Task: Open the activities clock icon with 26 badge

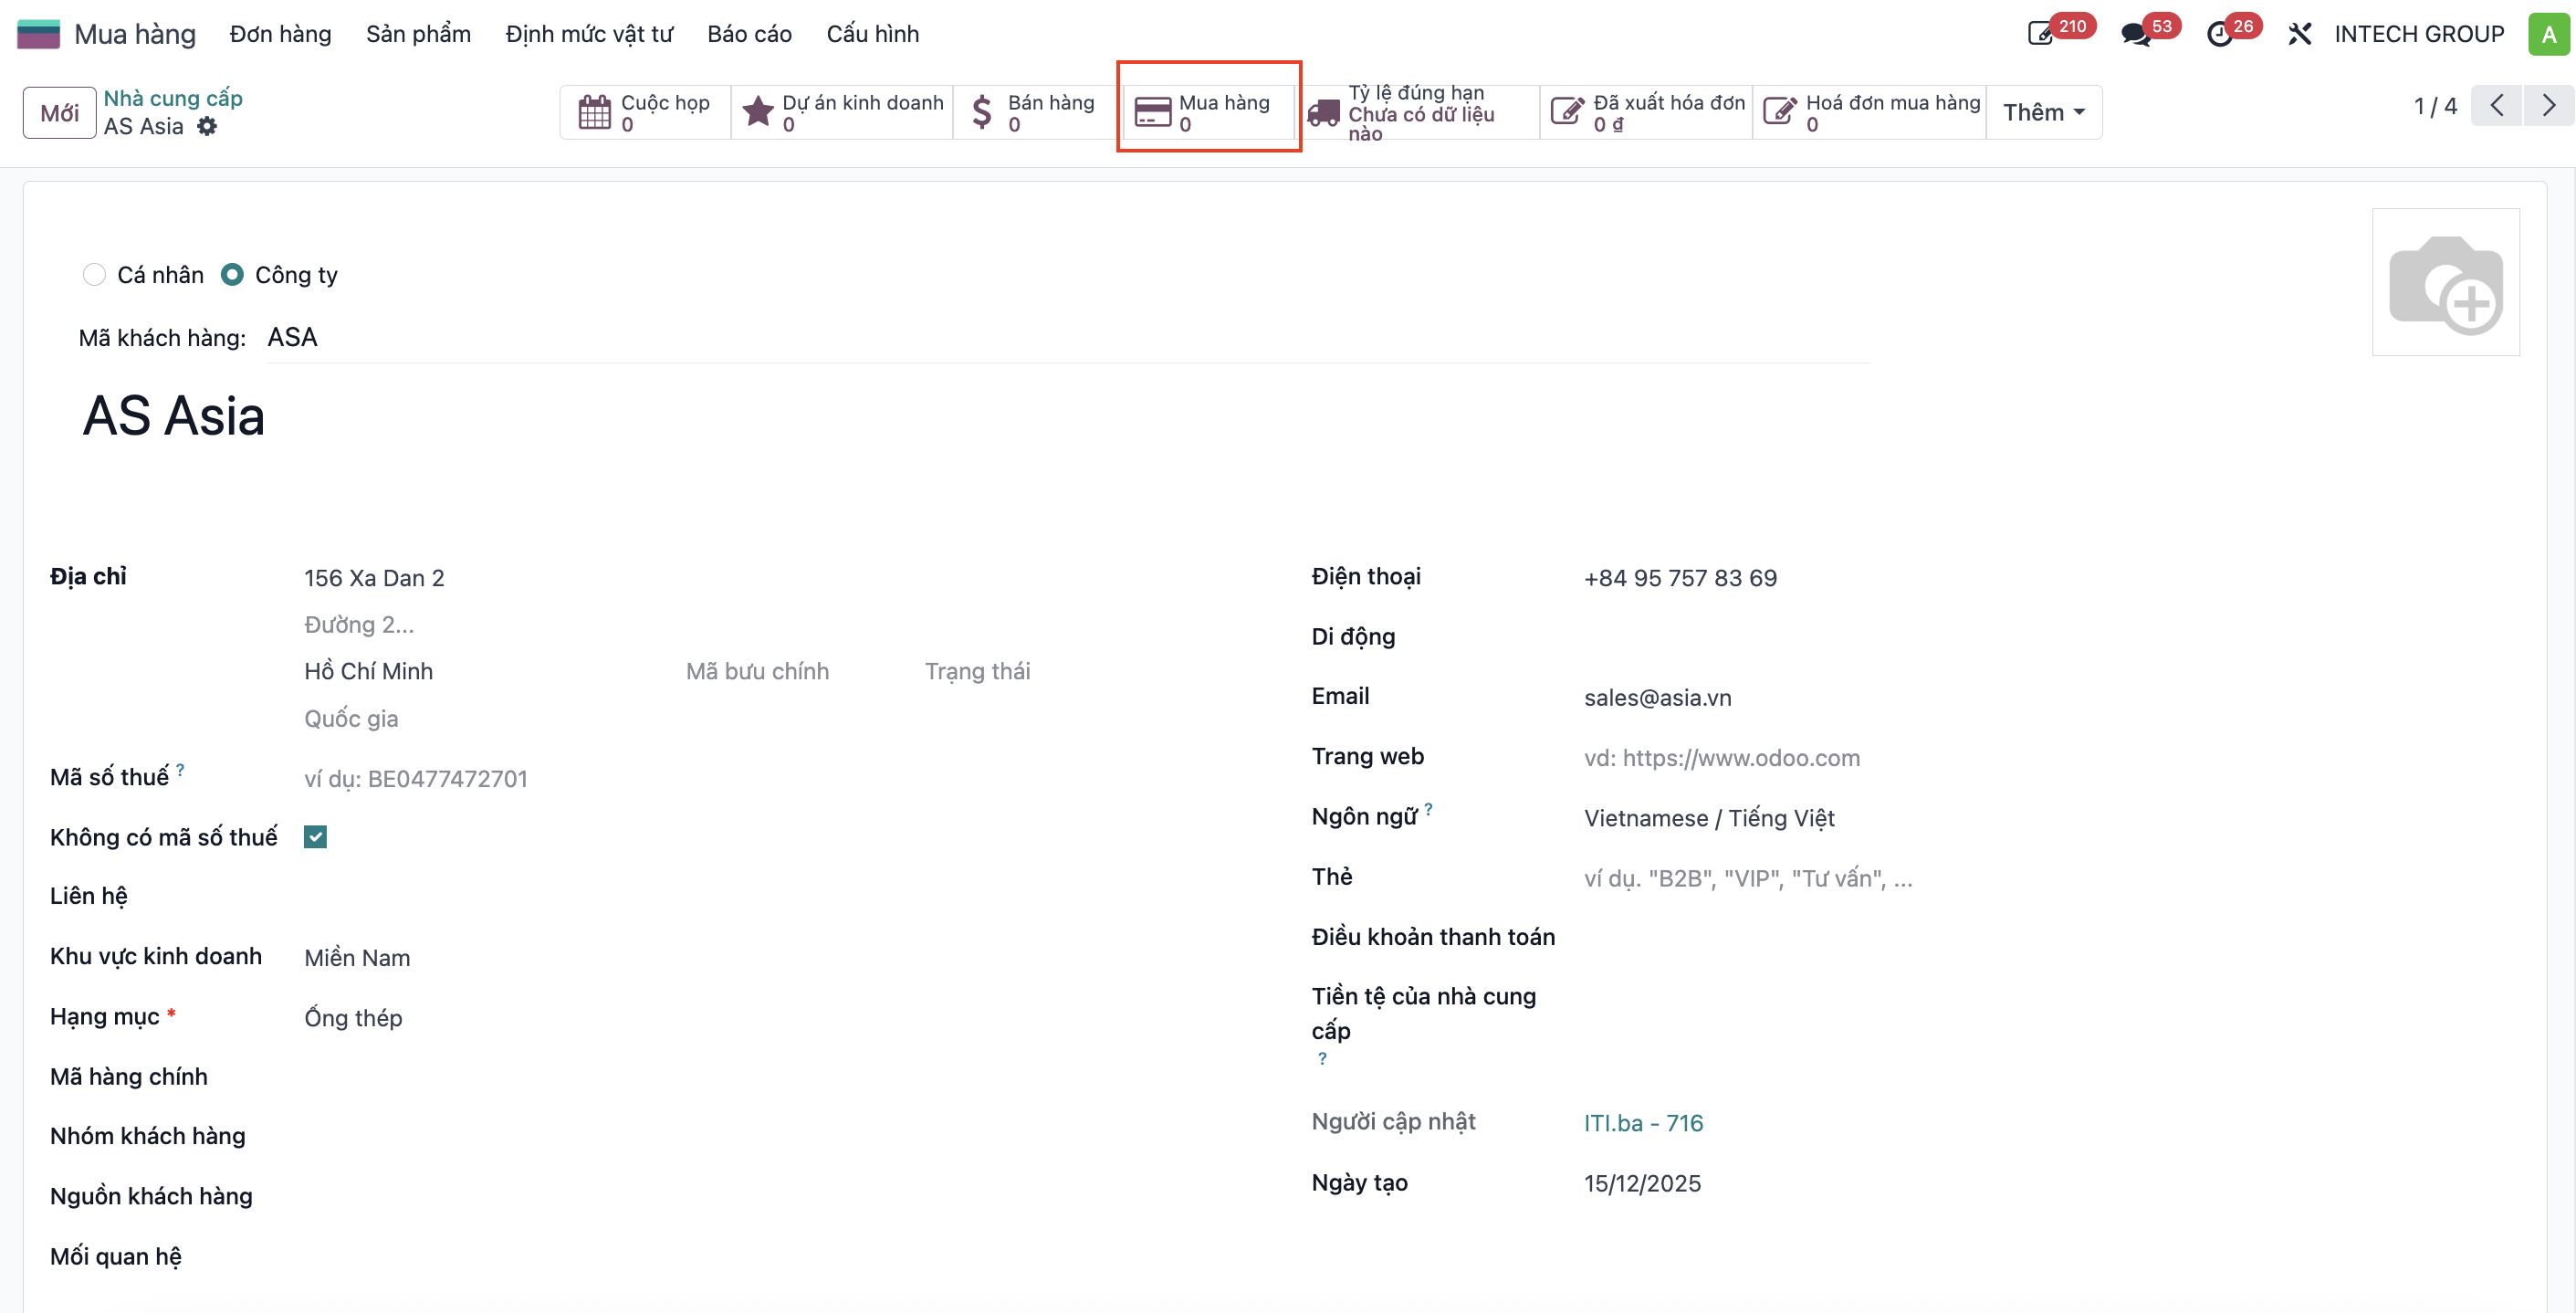Action: click(2219, 34)
